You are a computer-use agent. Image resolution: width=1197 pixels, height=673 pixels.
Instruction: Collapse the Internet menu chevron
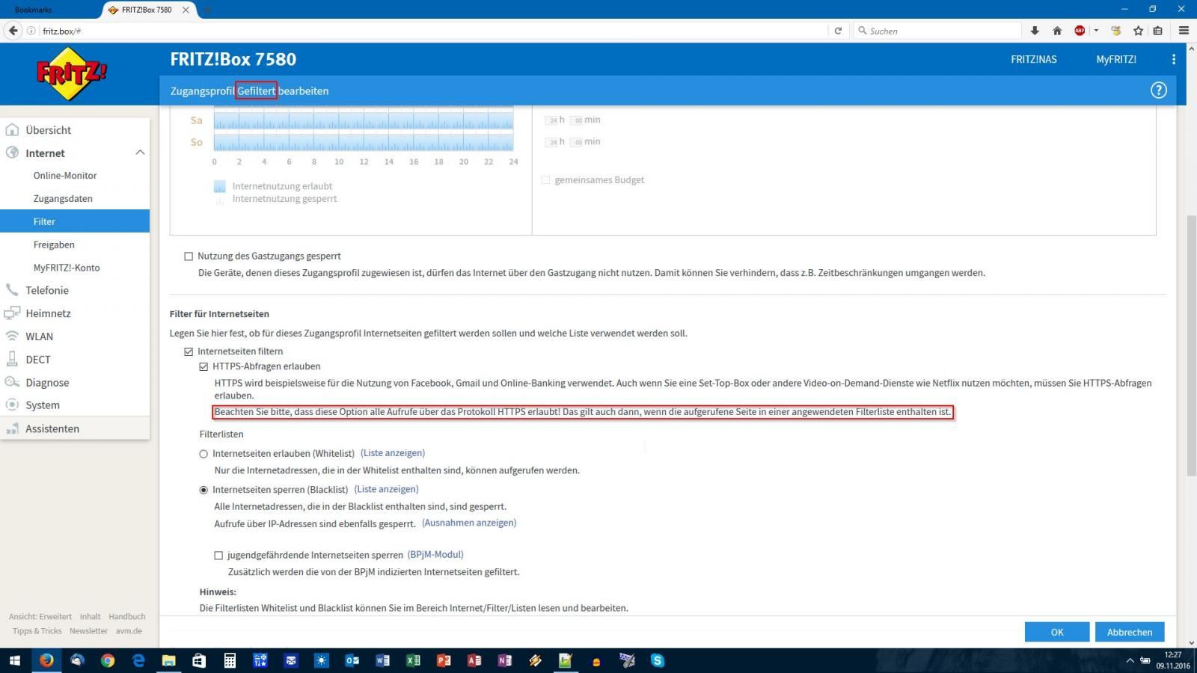pyautogui.click(x=139, y=153)
